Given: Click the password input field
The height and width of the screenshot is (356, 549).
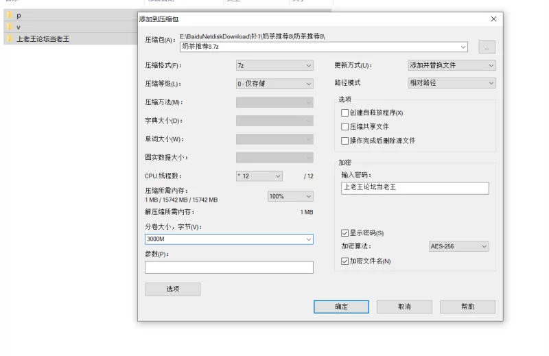Looking at the screenshot, I should (415, 188).
